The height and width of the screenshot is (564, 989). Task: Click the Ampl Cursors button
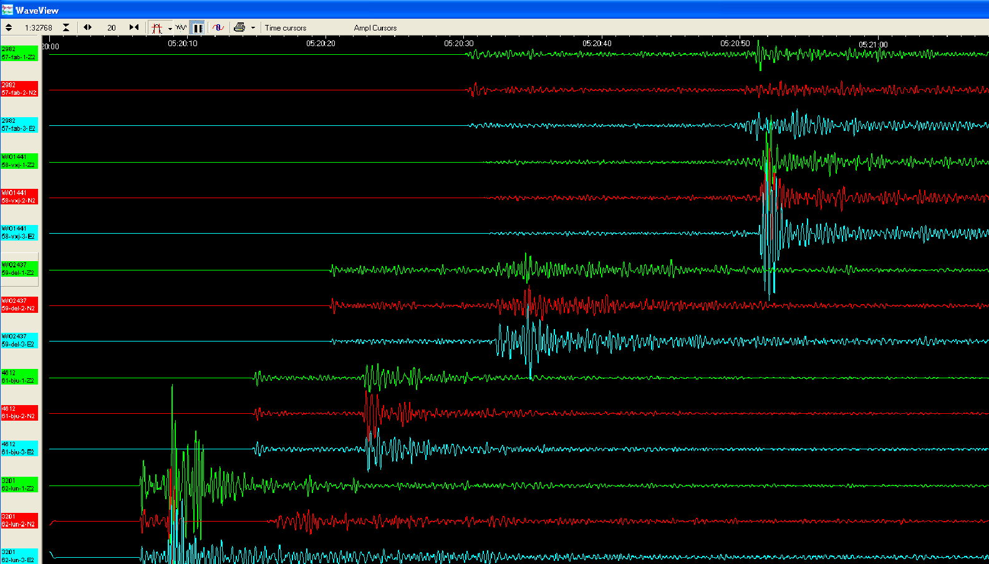(375, 28)
